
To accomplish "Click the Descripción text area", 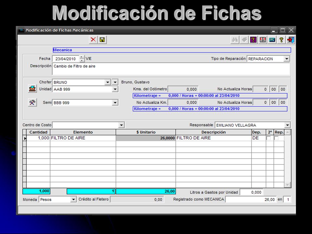I will click(171, 69).
